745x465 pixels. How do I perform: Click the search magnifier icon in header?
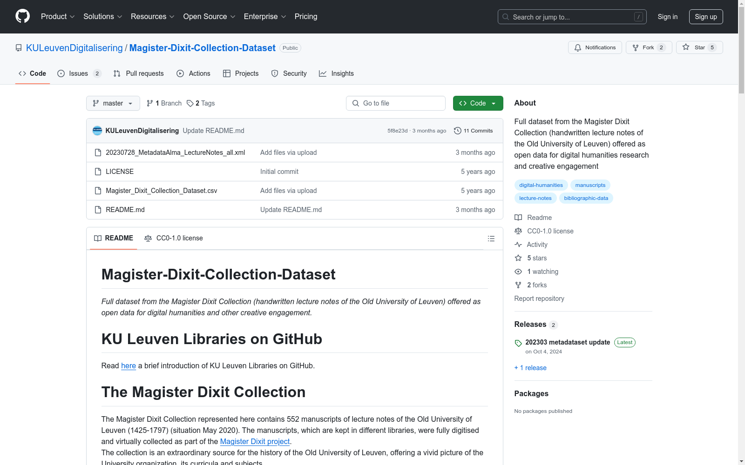pos(506,17)
